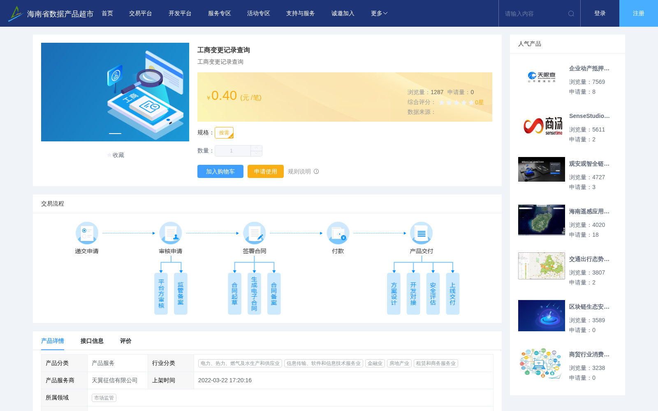Open the 规则说明 link
The height and width of the screenshot is (411, 658).
click(x=299, y=171)
